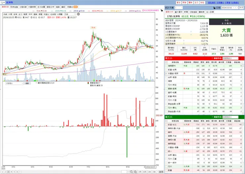This screenshot has width=245, height=174.
Task: Switch to the 分點K線 tab
Action: click(x=23, y=7)
